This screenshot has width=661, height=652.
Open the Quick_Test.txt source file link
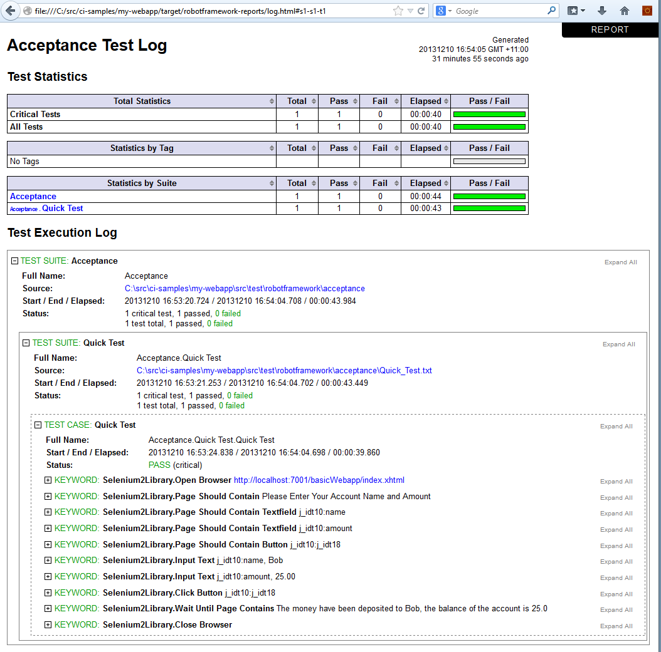click(284, 371)
